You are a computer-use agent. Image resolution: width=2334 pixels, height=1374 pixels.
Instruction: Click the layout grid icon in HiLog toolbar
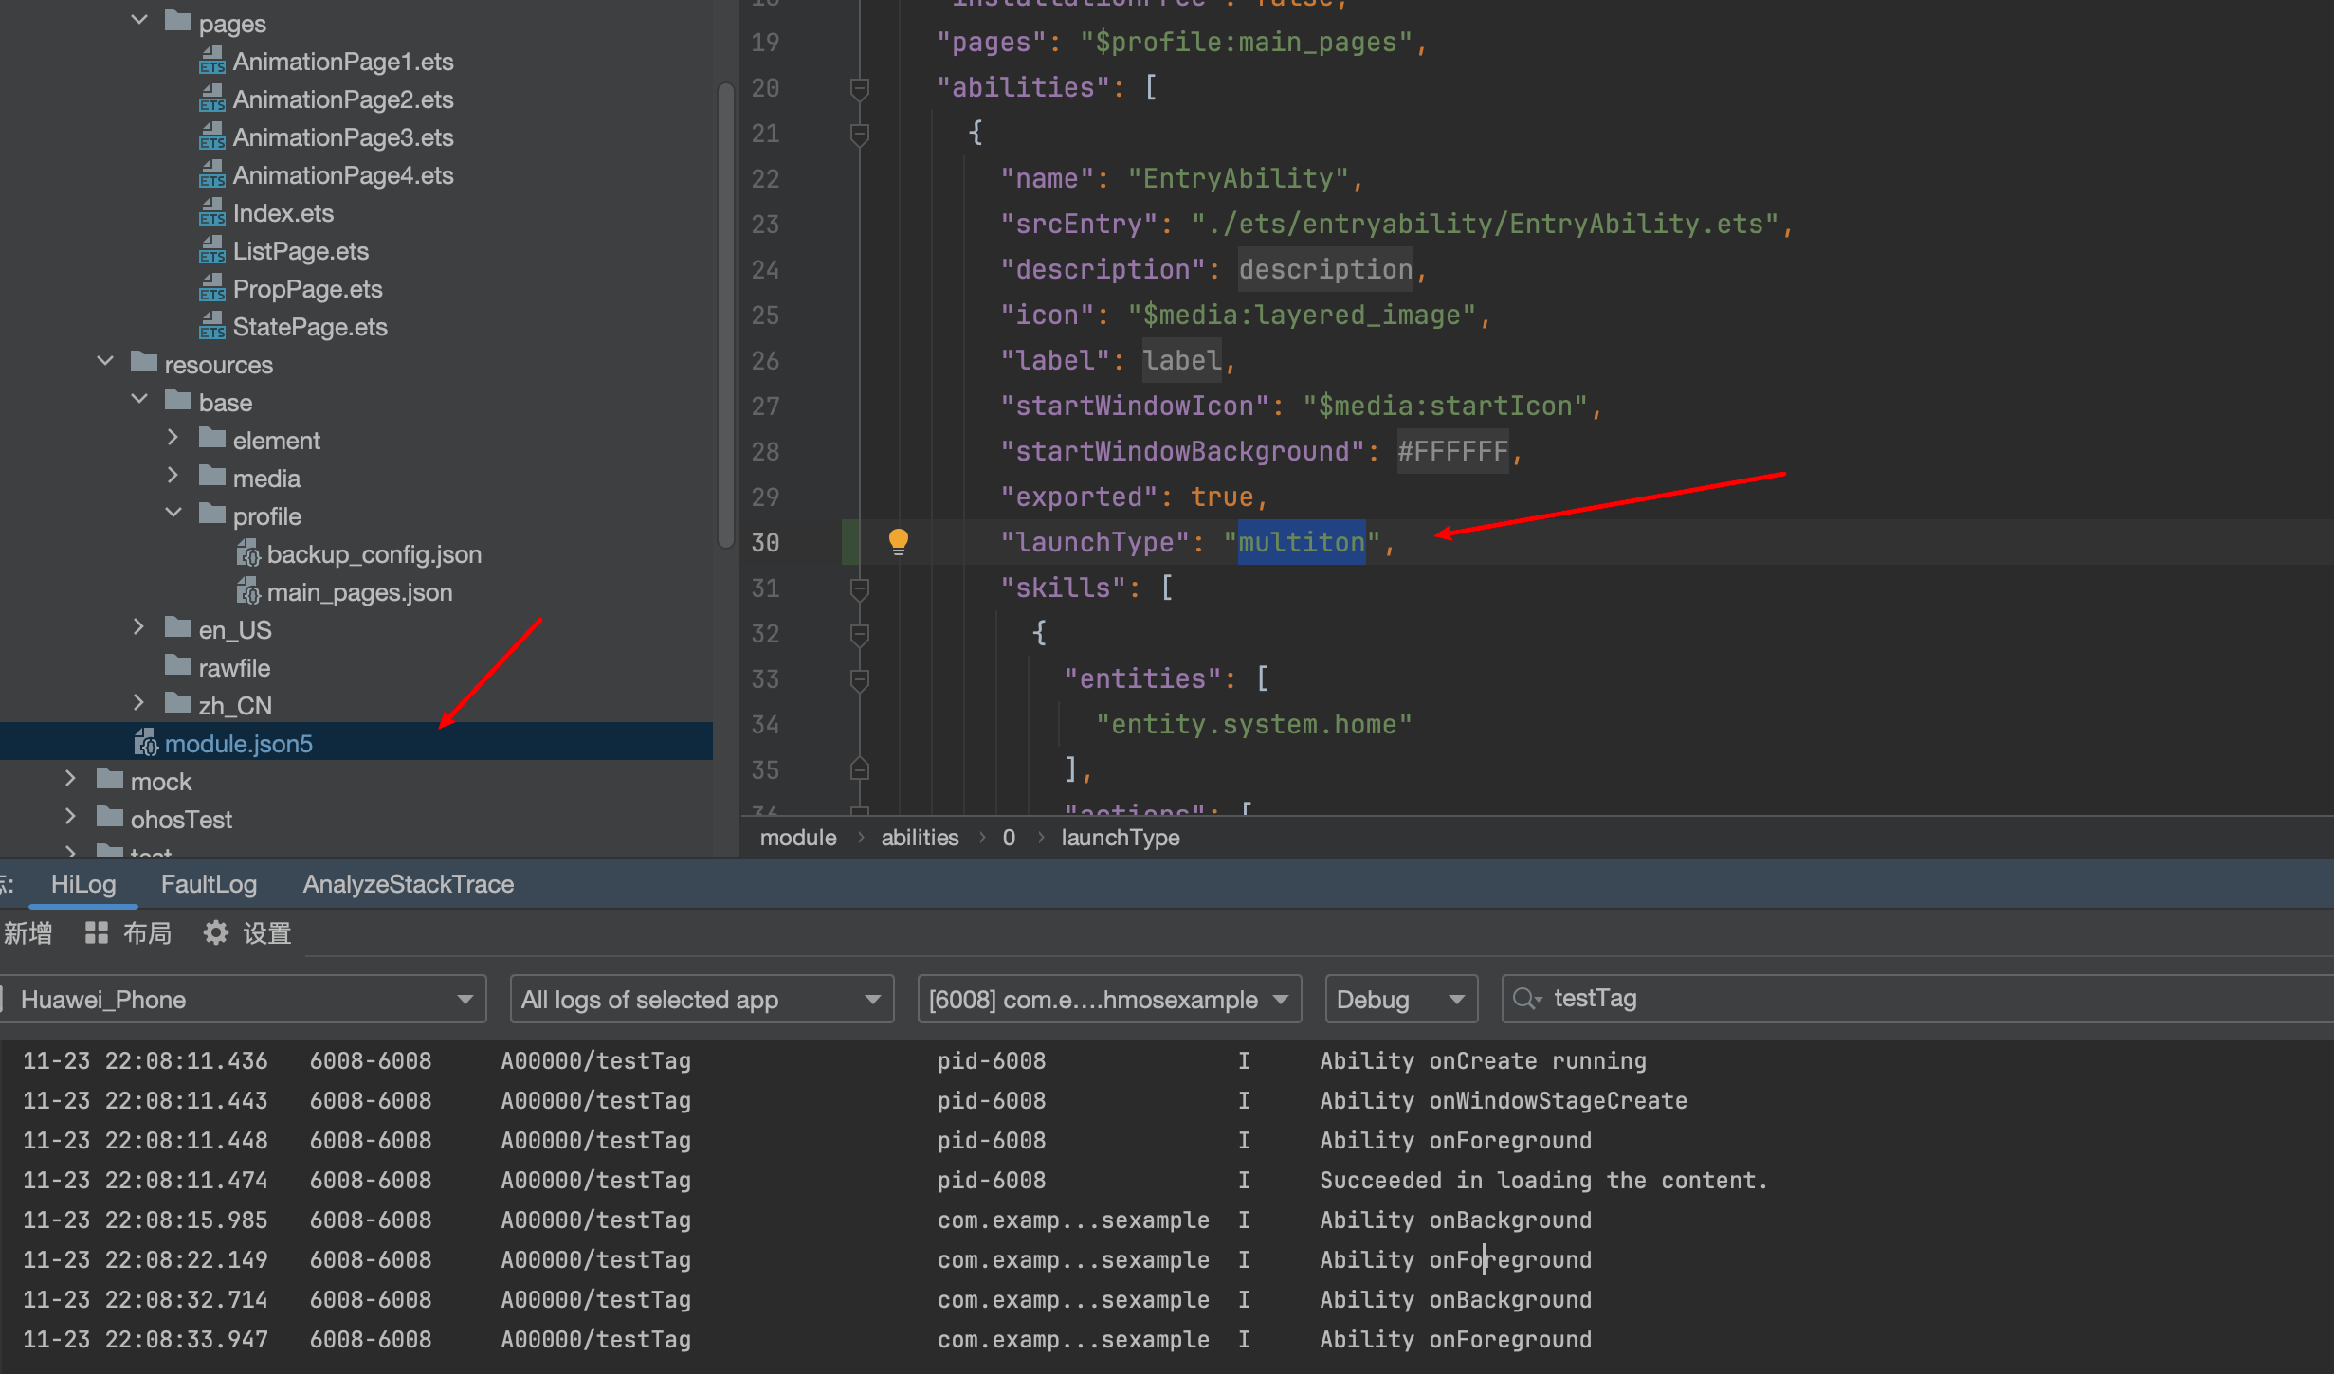coord(96,933)
